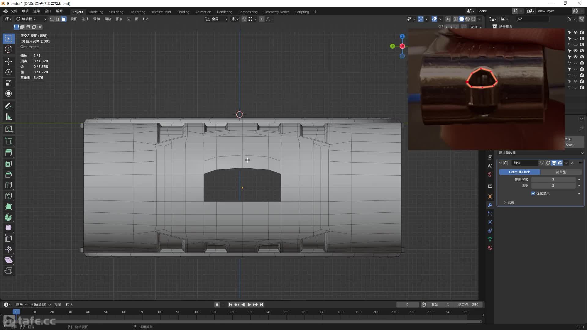
Task: Toggle the 优化显示 checkbox
Action: tap(533, 193)
